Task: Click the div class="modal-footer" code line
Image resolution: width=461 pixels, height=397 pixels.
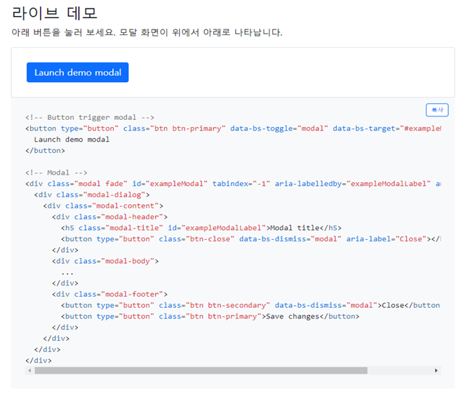Action: coord(109,294)
